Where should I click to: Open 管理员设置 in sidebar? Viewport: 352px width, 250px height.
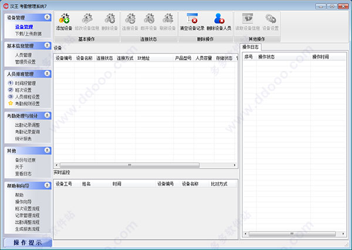(25, 62)
